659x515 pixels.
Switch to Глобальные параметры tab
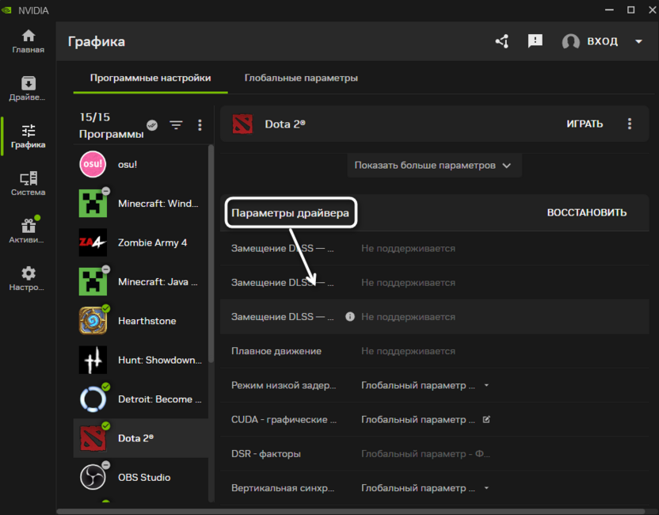[301, 78]
